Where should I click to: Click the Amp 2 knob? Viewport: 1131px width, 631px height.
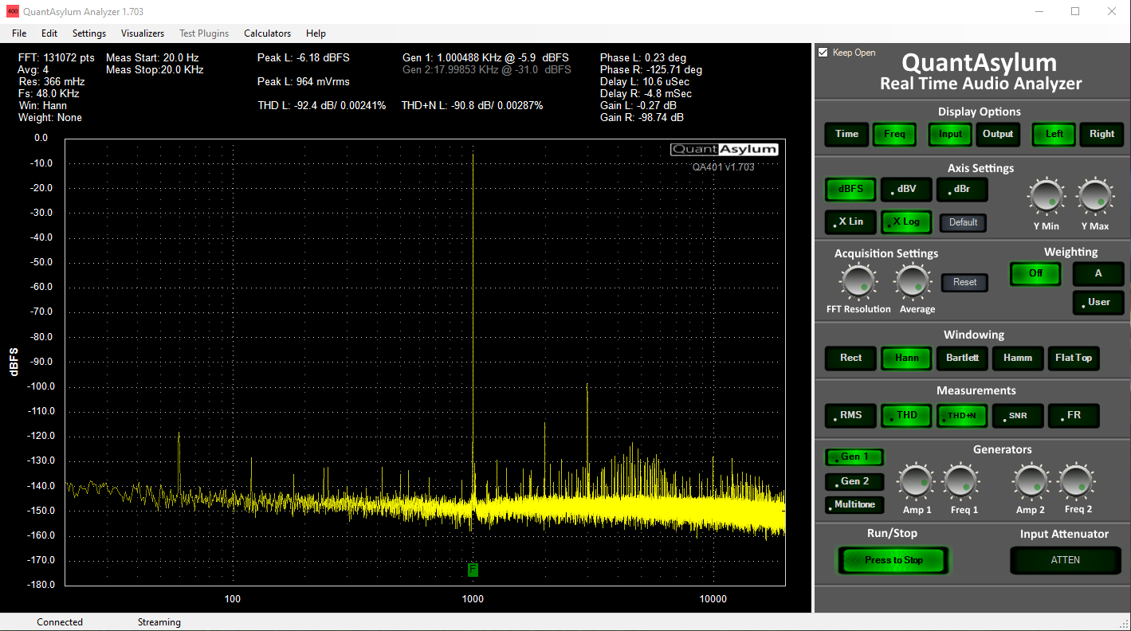(x=1031, y=482)
